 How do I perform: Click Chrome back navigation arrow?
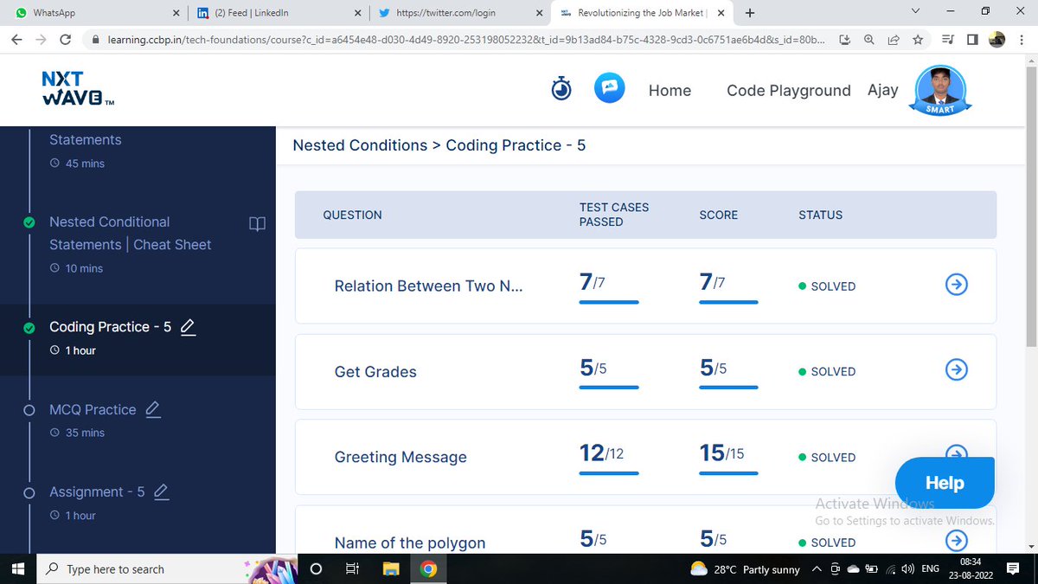pos(16,40)
